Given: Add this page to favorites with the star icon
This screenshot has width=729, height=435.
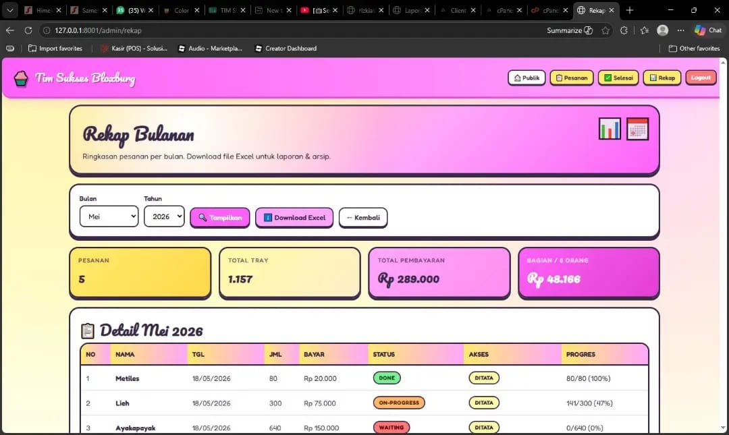Looking at the screenshot, I should (x=605, y=30).
